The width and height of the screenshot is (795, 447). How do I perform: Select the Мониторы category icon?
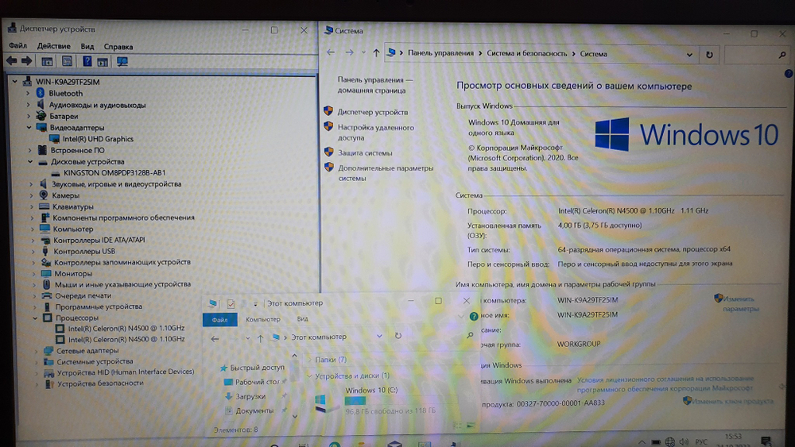coord(45,273)
